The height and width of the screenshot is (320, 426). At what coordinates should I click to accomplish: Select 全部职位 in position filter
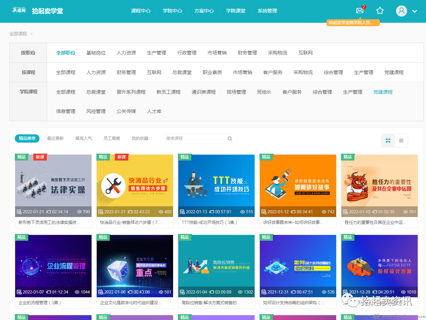[66, 53]
